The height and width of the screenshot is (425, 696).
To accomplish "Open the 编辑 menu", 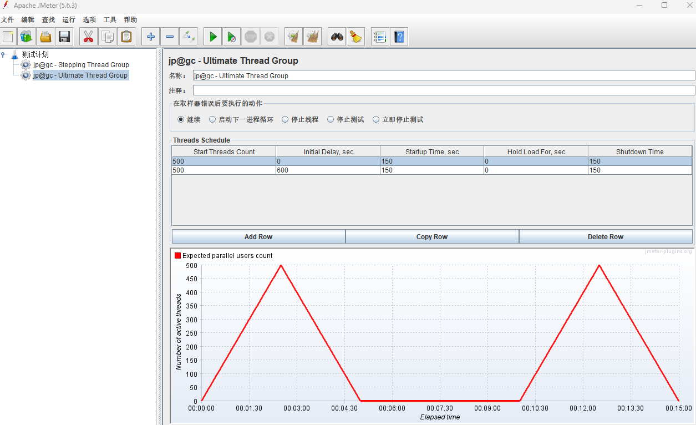I will coord(28,19).
